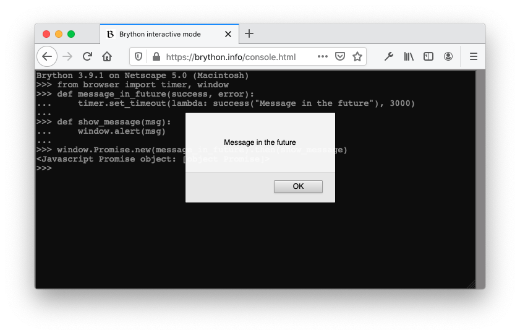Screen dimensions: 520x335
Task: Click the Brython favicon in the tab
Action: (x=111, y=34)
